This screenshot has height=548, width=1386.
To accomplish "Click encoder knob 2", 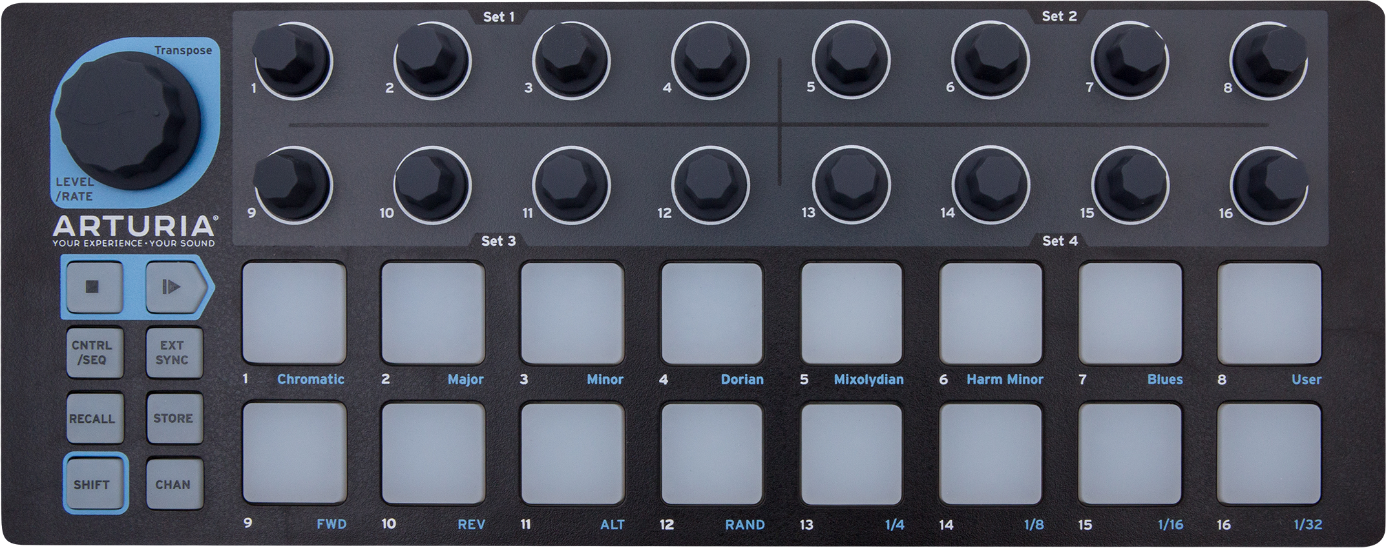I will pos(432,60).
